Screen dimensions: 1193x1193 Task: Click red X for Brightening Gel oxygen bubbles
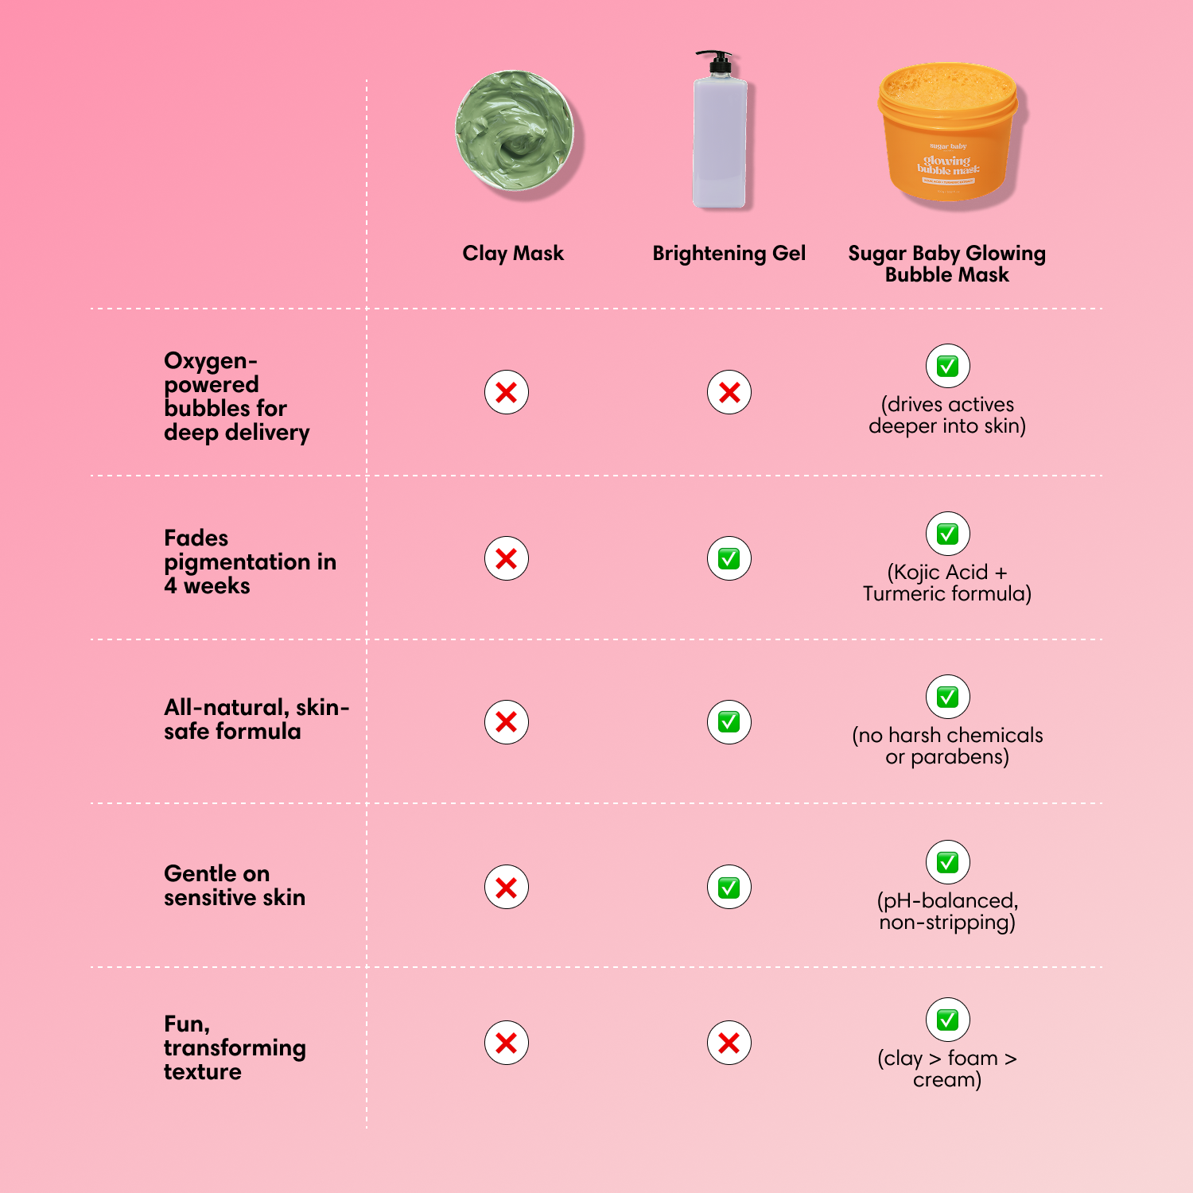(729, 392)
